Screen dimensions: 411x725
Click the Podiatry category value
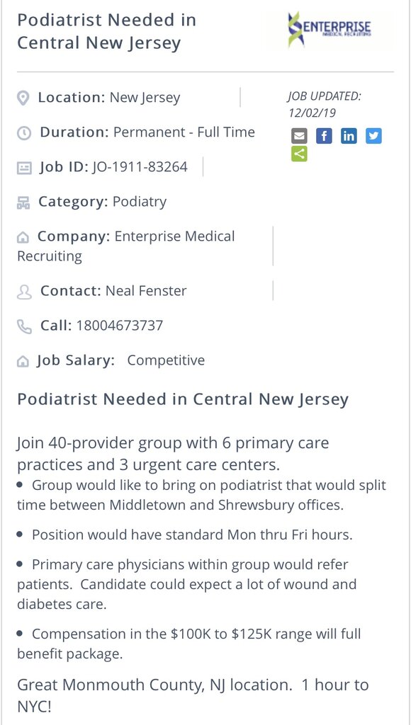(x=140, y=202)
